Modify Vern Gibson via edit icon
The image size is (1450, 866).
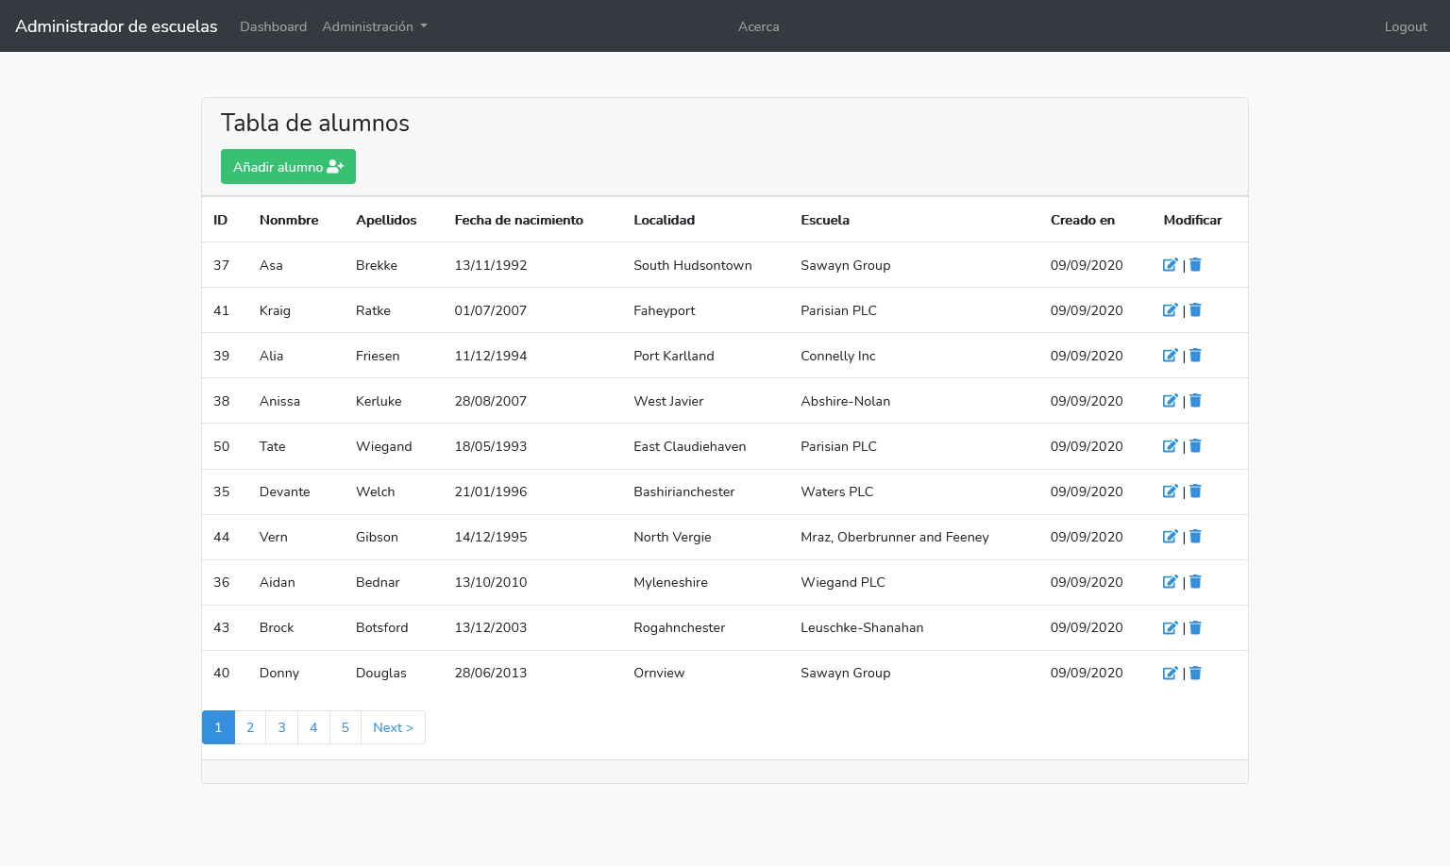(1171, 537)
